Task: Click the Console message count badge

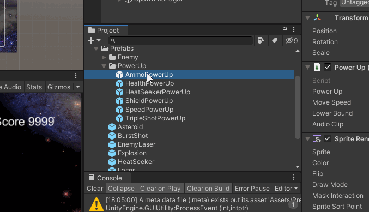Action: coord(293,205)
